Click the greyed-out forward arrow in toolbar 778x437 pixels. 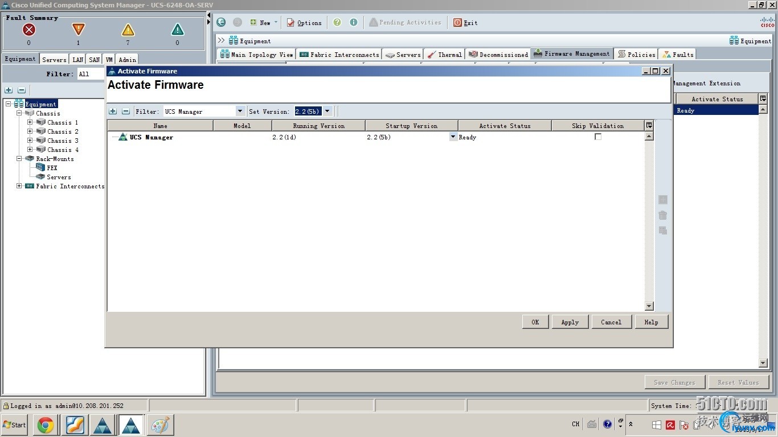coord(238,22)
